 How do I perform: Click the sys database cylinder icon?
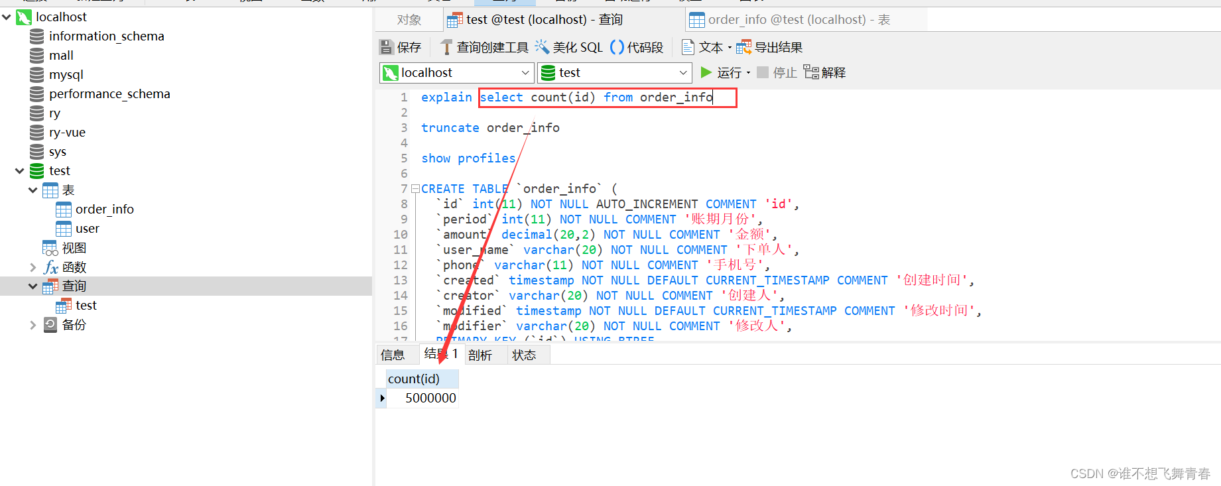[x=37, y=152]
